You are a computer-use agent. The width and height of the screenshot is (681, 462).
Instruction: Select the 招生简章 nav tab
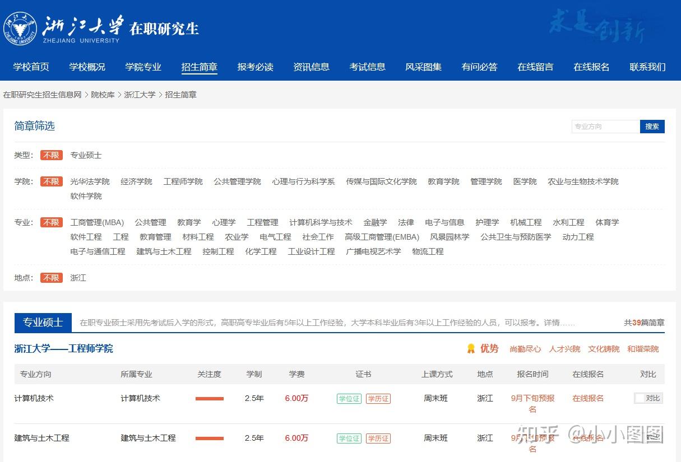point(200,67)
